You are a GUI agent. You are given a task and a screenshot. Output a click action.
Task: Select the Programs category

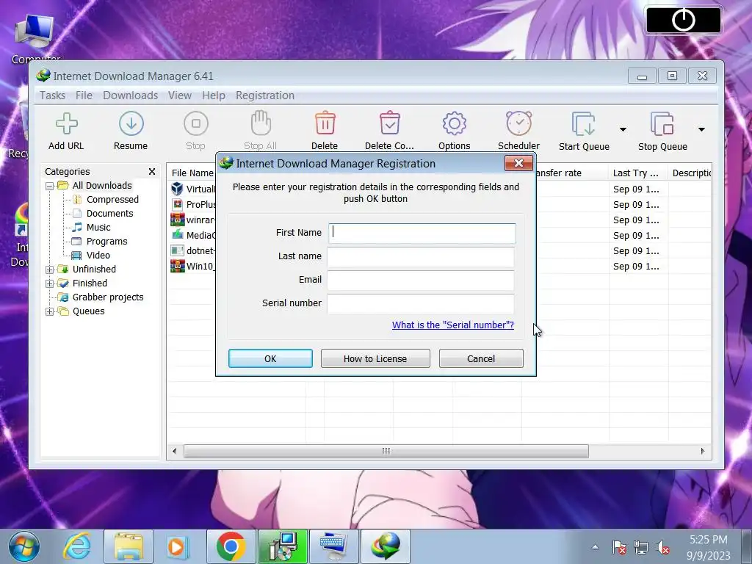(107, 241)
